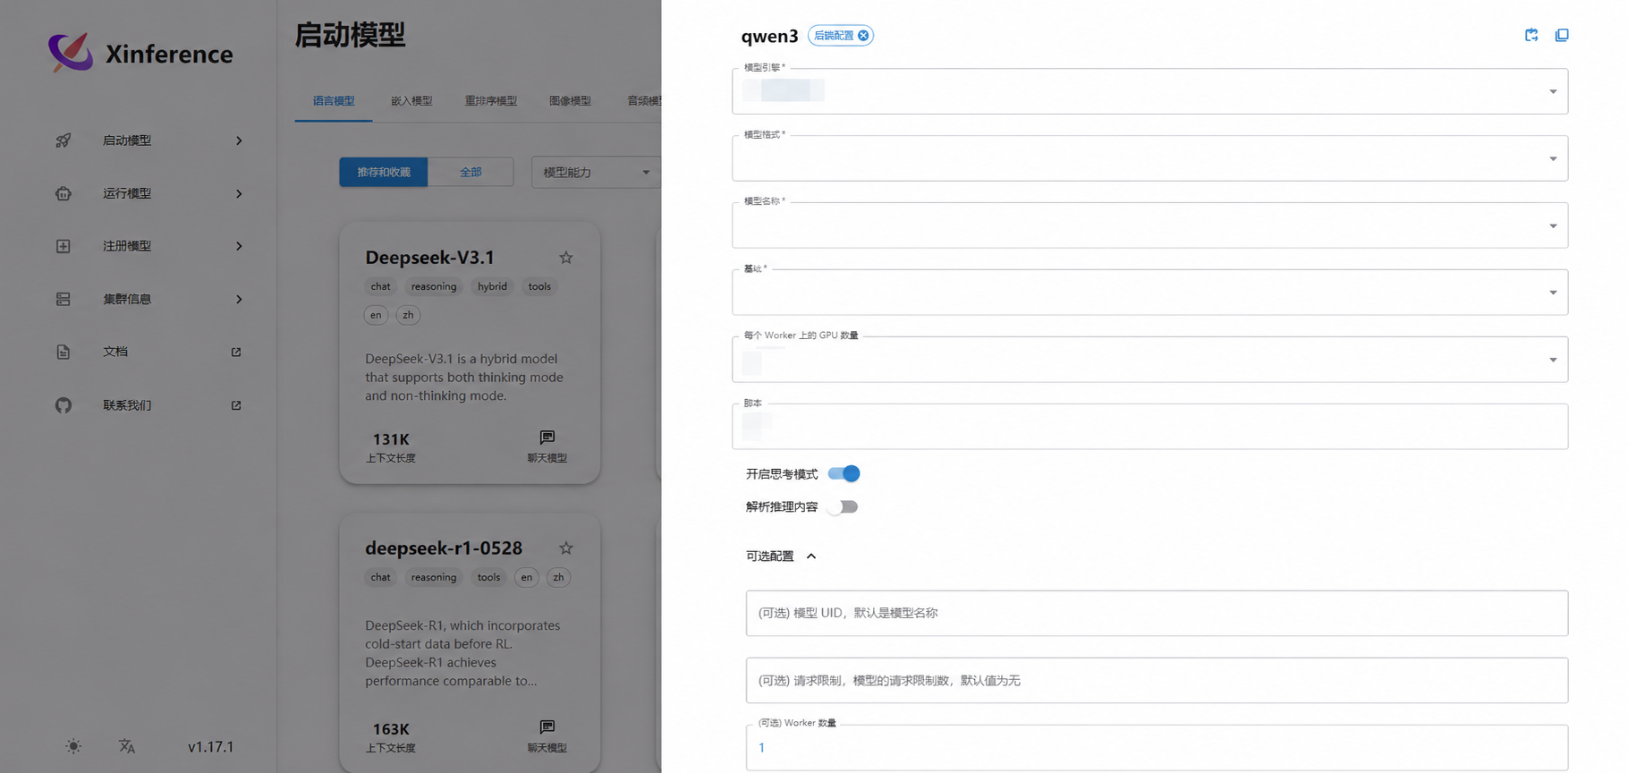Open the 模型引擎 dropdown
Image resolution: width=1628 pixels, height=773 pixels.
[1149, 91]
